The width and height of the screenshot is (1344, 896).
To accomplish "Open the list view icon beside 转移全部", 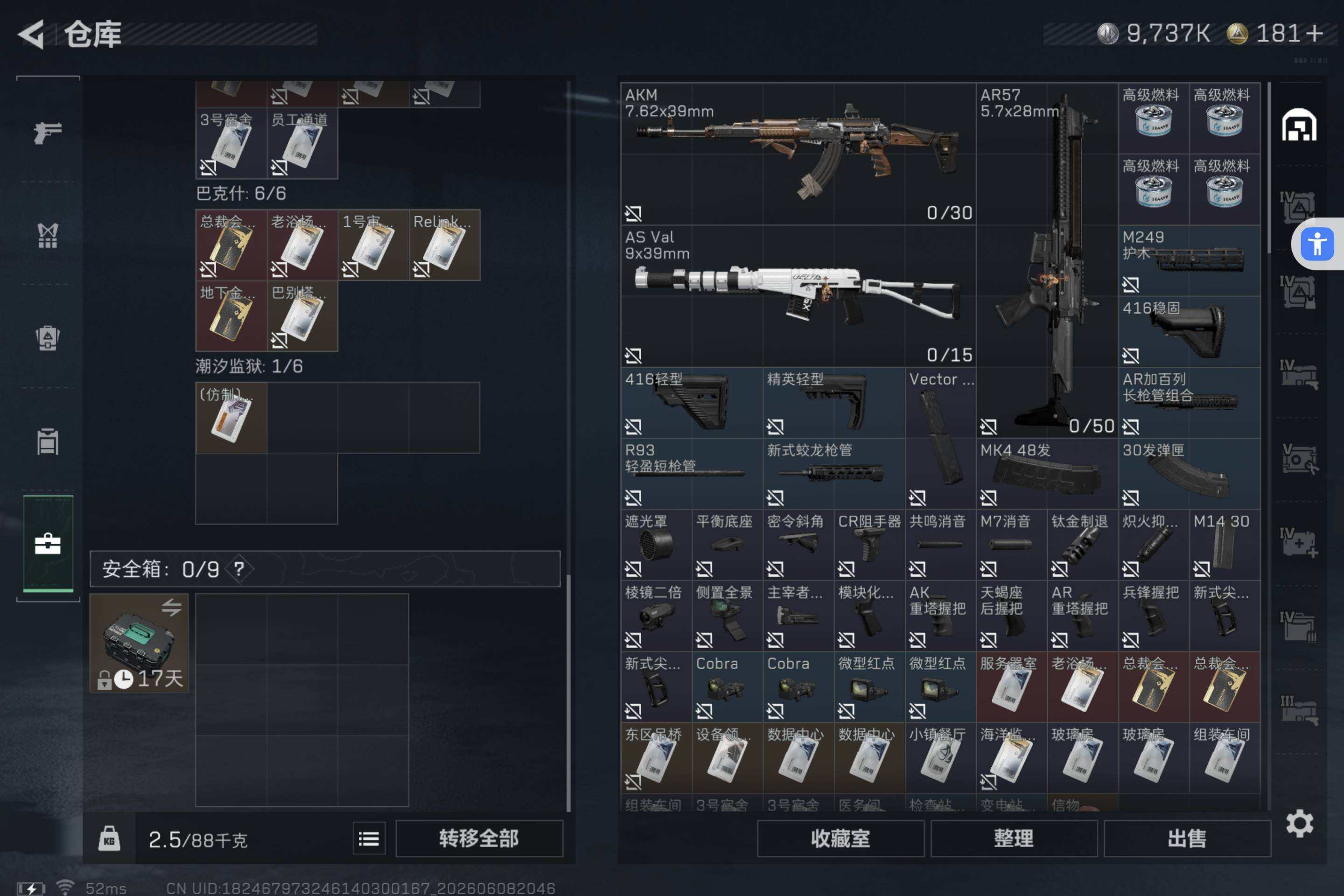I will click(x=369, y=839).
